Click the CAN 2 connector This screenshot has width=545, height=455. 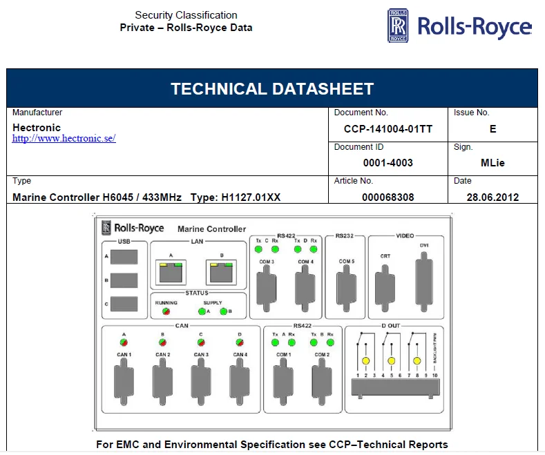pos(162,382)
